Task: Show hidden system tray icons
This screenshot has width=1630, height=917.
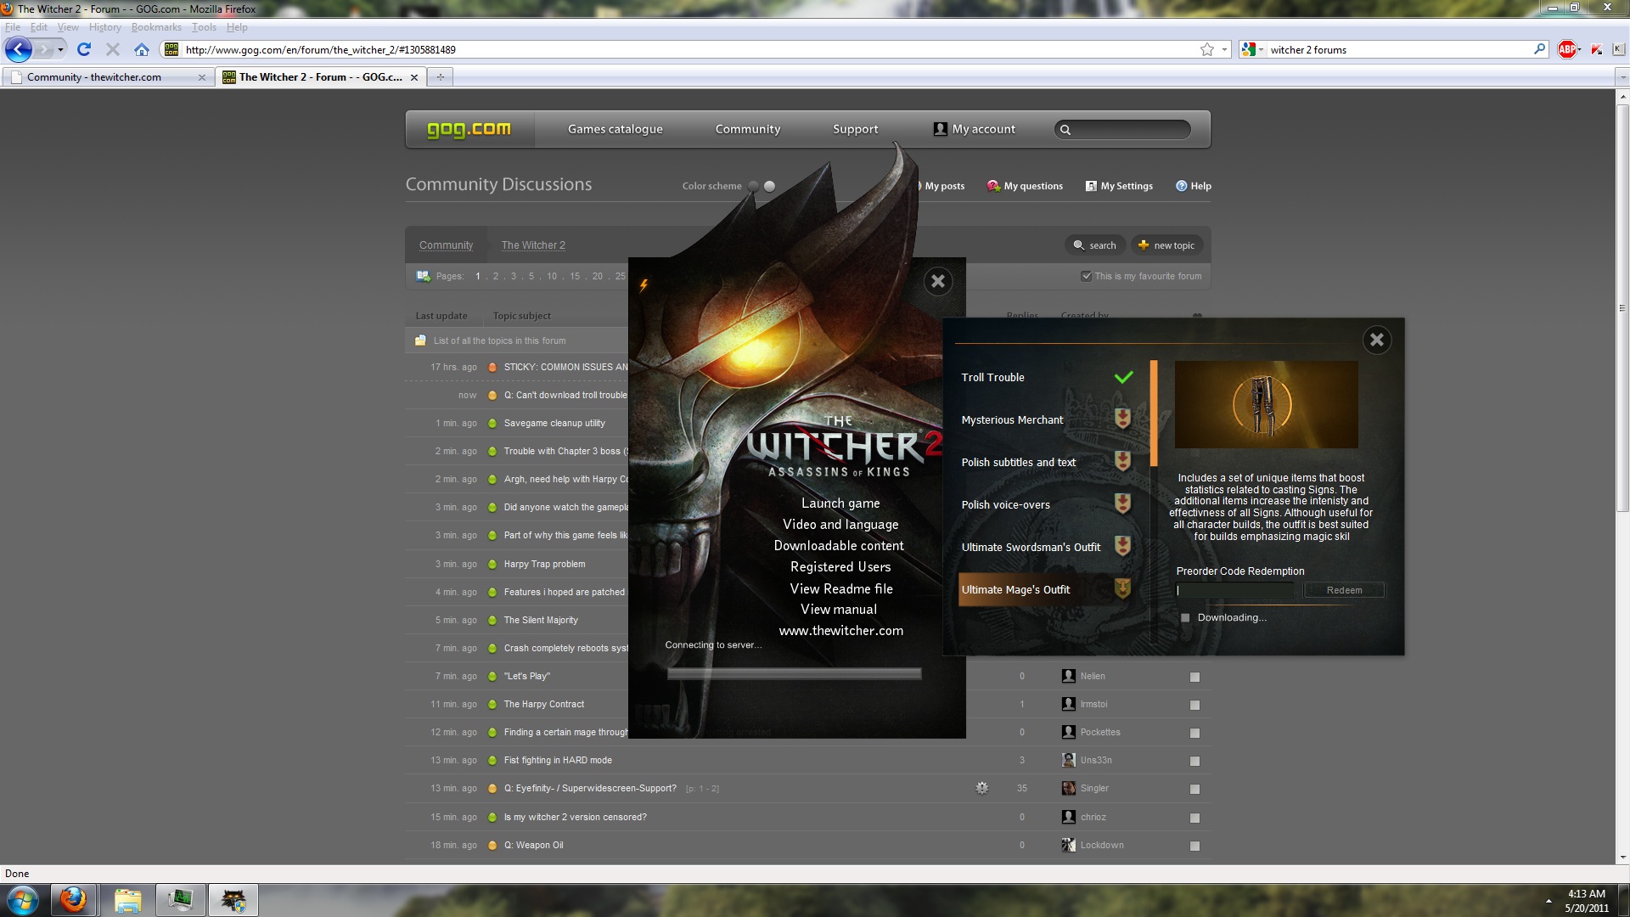Action: coord(1548,901)
